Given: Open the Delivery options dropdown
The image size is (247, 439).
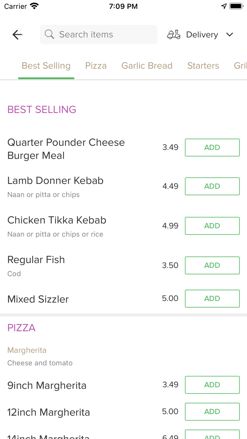Looking at the screenshot, I should pyautogui.click(x=202, y=34).
